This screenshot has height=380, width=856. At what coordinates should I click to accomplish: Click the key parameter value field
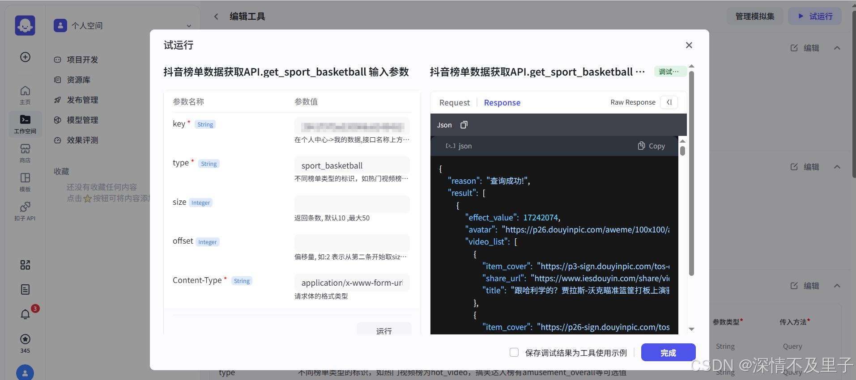coord(352,126)
